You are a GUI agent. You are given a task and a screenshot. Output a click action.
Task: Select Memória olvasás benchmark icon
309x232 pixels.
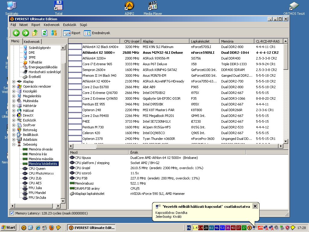(x=25, y=149)
